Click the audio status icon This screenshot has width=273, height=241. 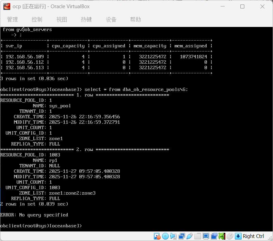coord(173,236)
